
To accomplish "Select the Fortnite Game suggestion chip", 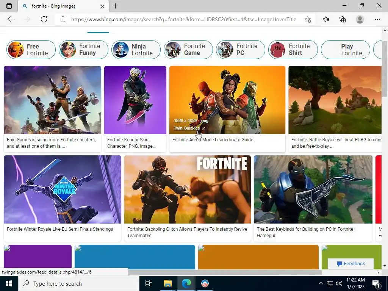I will pos(188,50).
